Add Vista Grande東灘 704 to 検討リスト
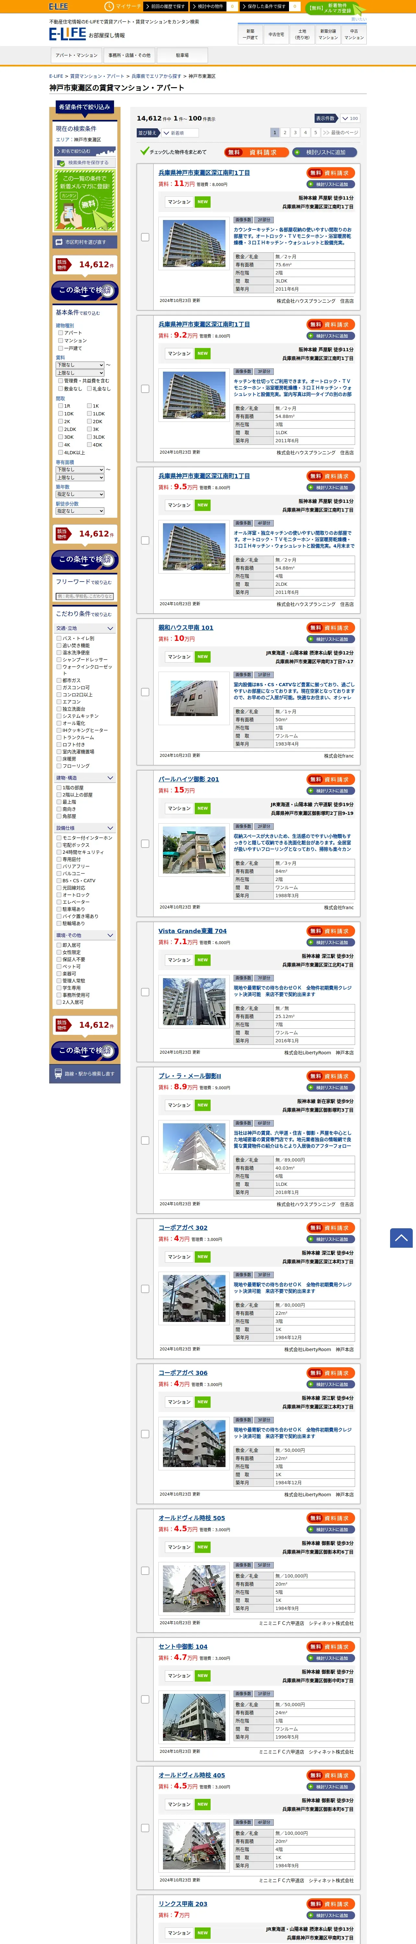The image size is (416, 1944). (331, 943)
